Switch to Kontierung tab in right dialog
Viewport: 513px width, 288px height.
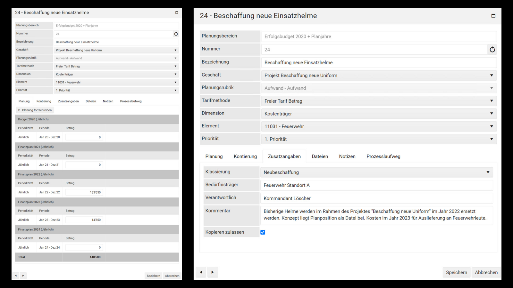[245, 156]
